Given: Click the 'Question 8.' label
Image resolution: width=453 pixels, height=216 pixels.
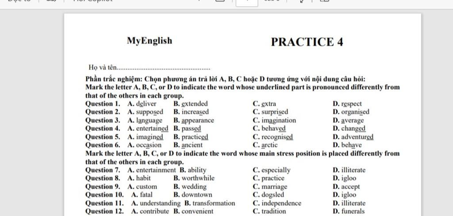Looking at the screenshot, I should 103,178.
